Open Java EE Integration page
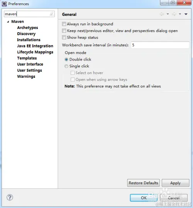The image size is (193, 208). point(35,46)
